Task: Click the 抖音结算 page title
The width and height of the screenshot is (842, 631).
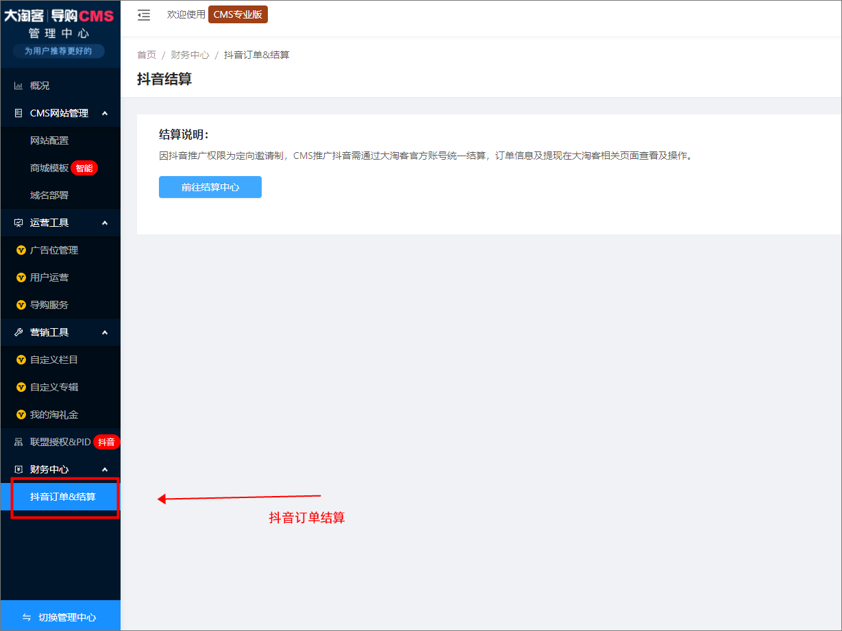Action: coord(164,79)
